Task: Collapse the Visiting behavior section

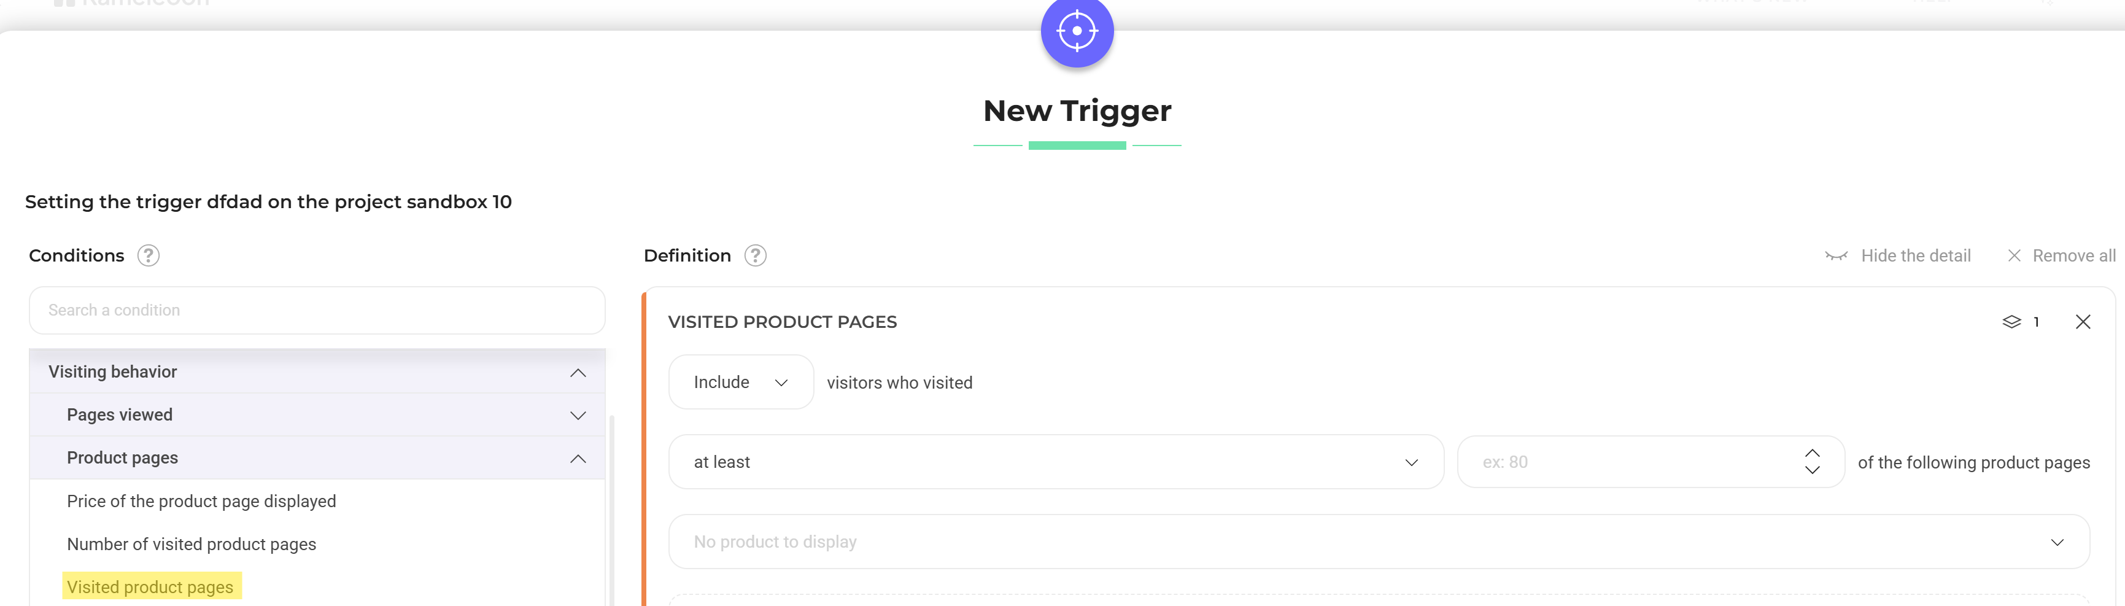Action: (x=578, y=372)
